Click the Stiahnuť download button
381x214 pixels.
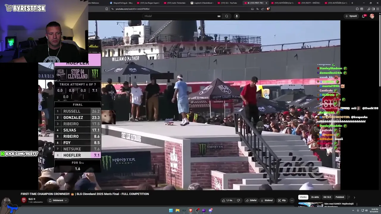pos(267,200)
